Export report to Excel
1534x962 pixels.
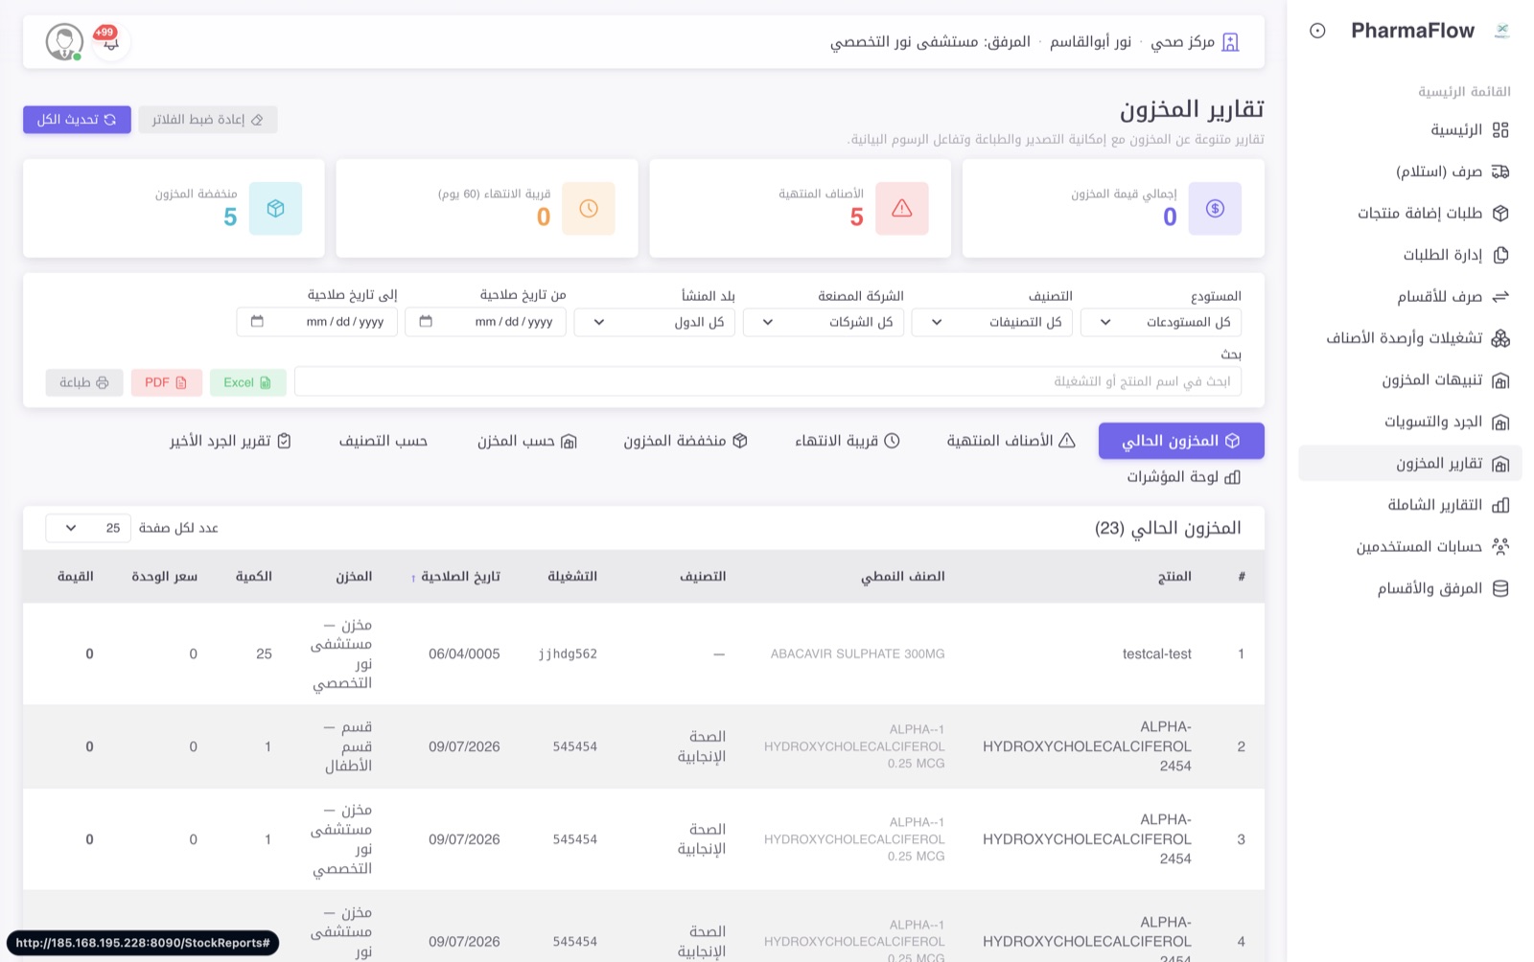pos(247,382)
